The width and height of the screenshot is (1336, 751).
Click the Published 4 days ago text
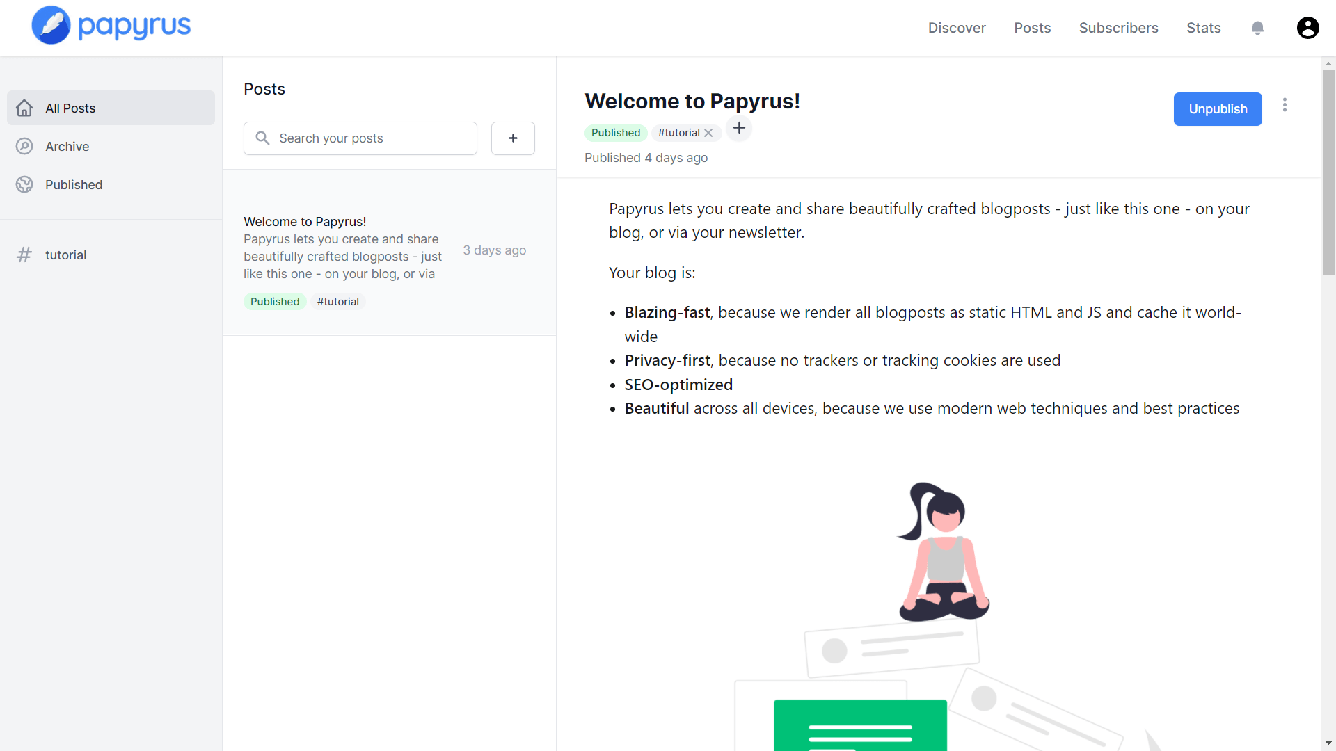tap(646, 158)
